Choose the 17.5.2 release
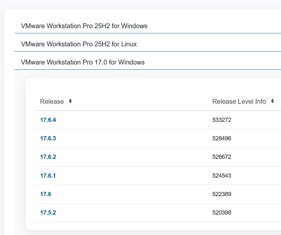 tap(48, 213)
